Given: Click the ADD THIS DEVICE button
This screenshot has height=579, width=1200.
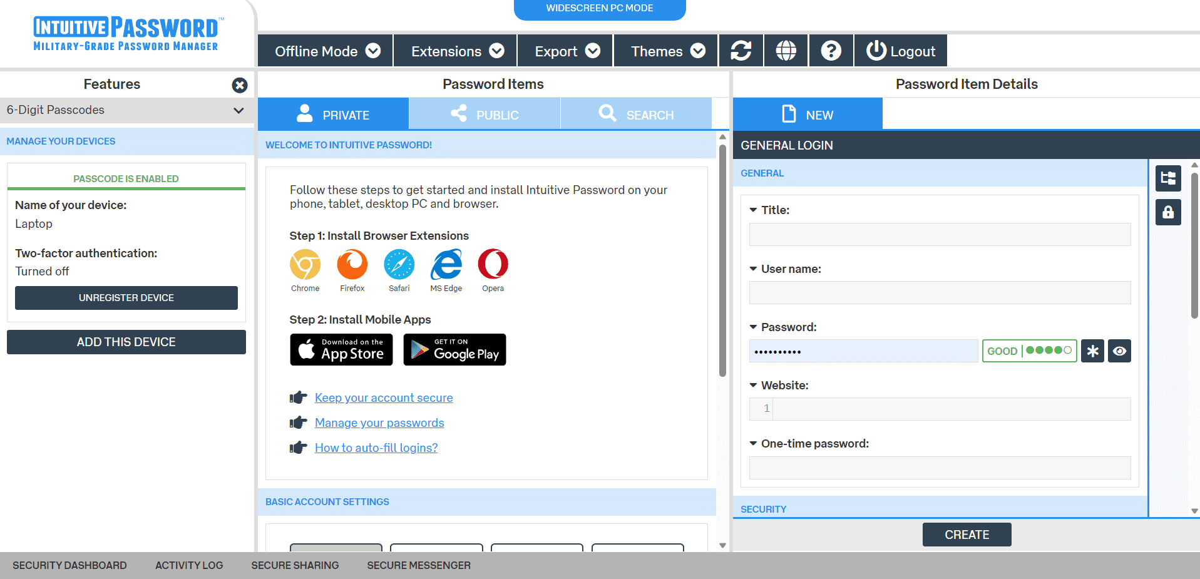Looking at the screenshot, I should pyautogui.click(x=126, y=342).
